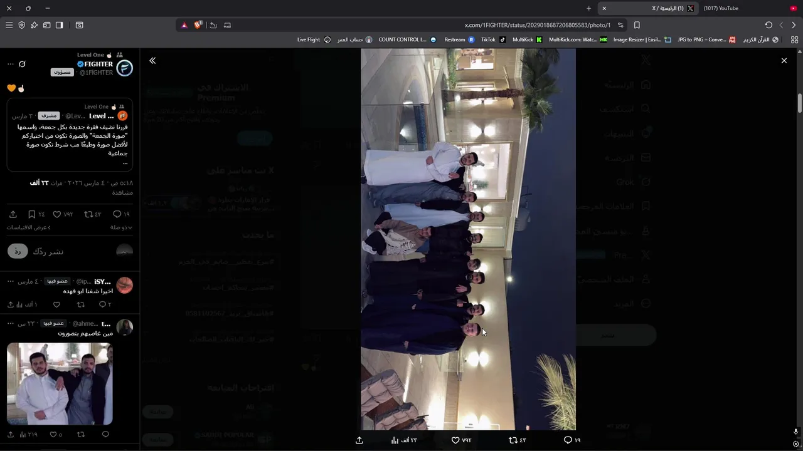Viewport: 803px width, 451px height.
Task: Click the Grok icon beside FIGHTER post options
Action: click(22, 64)
